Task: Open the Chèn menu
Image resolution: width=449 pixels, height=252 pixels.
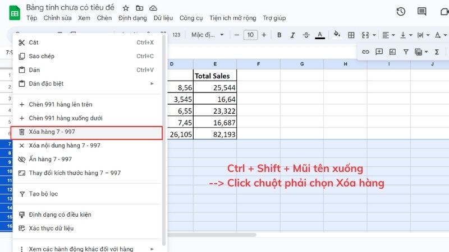Action: [x=104, y=18]
